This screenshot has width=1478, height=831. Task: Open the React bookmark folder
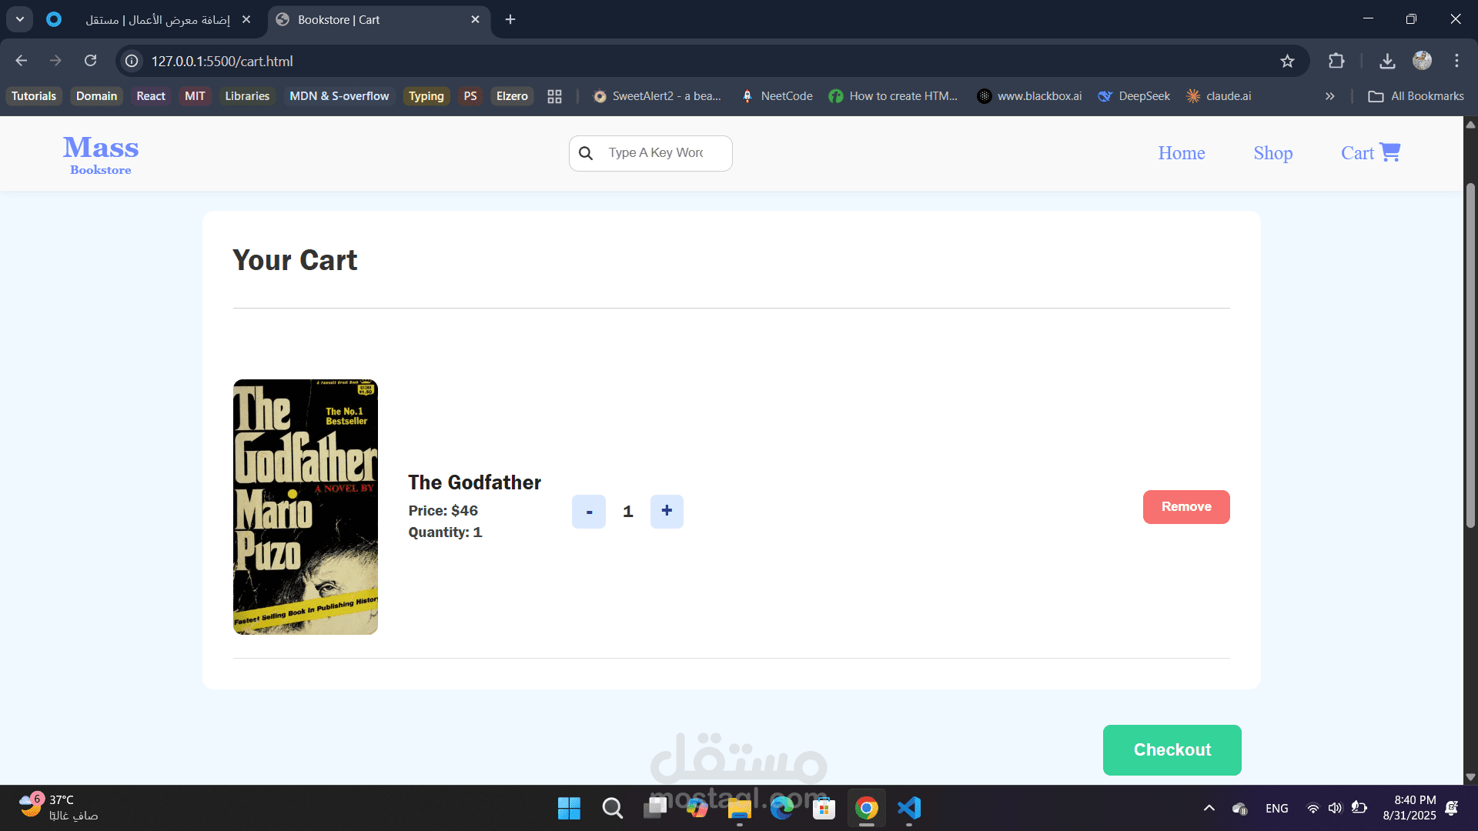pyautogui.click(x=151, y=96)
